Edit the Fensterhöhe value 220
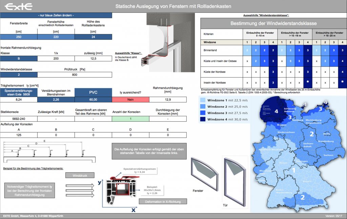This screenshot has height=219, width=347. click(x=56, y=37)
